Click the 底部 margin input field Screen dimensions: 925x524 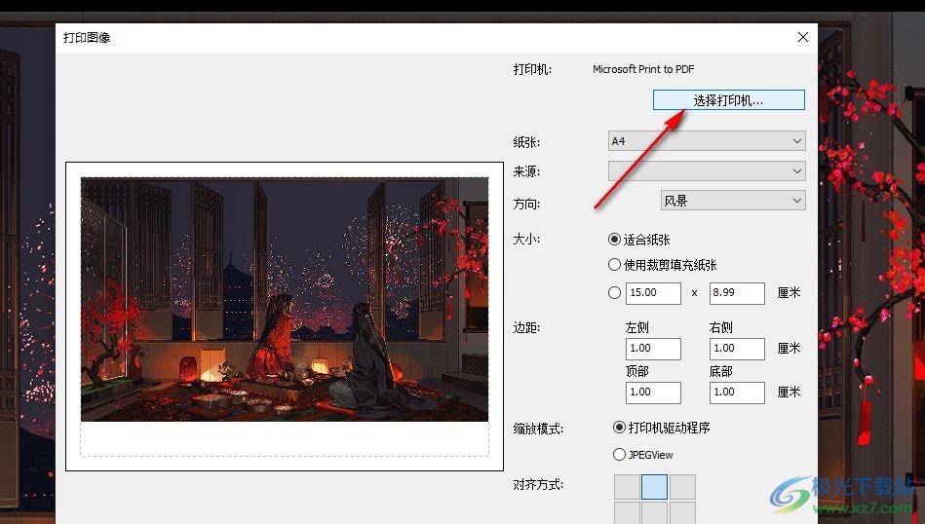click(x=737, y=392)
